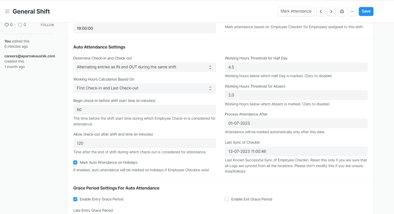This screenshot has height=214, width=394.
Task: Open the Determine Check-in and Check-out dropdown
Action: click(145, 67)
